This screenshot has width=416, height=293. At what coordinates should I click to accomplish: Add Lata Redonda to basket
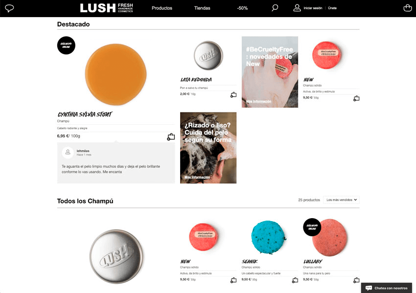pos(233,95)
